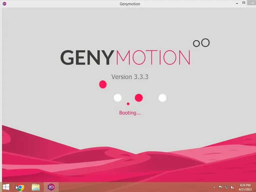Image resolution: width=256 pixels, height=192 pixels.
Task: Maximize the Genymotion window
Action: [x=243, y=3]
